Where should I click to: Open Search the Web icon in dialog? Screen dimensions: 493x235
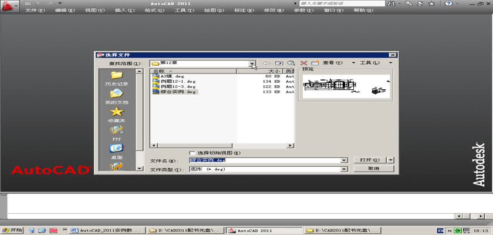pyautogui.click(x=291, y=63)
